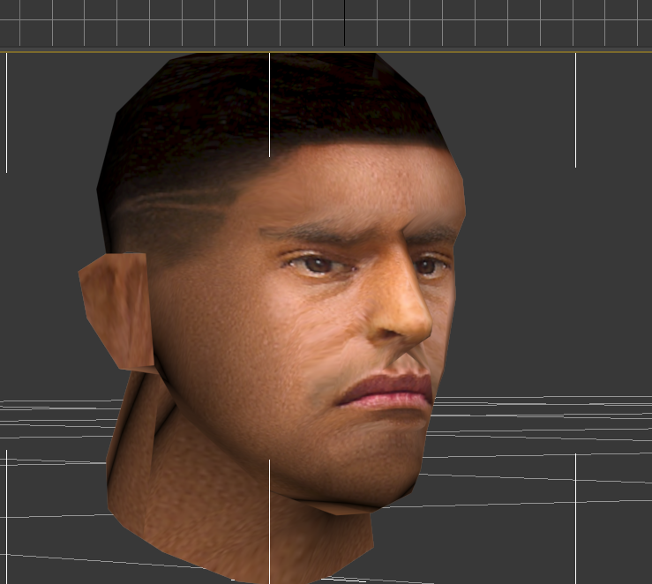
Task: Click the black center line in top grid
Action: coord(344,22)
